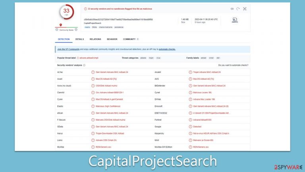Viewport: 305px width, 172px height.
Task: Click the MAX Malware (ai Score=89) result
Action: coord(203,140)
